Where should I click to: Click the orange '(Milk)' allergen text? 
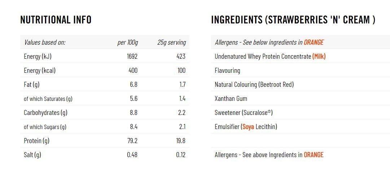click(319, 56)
